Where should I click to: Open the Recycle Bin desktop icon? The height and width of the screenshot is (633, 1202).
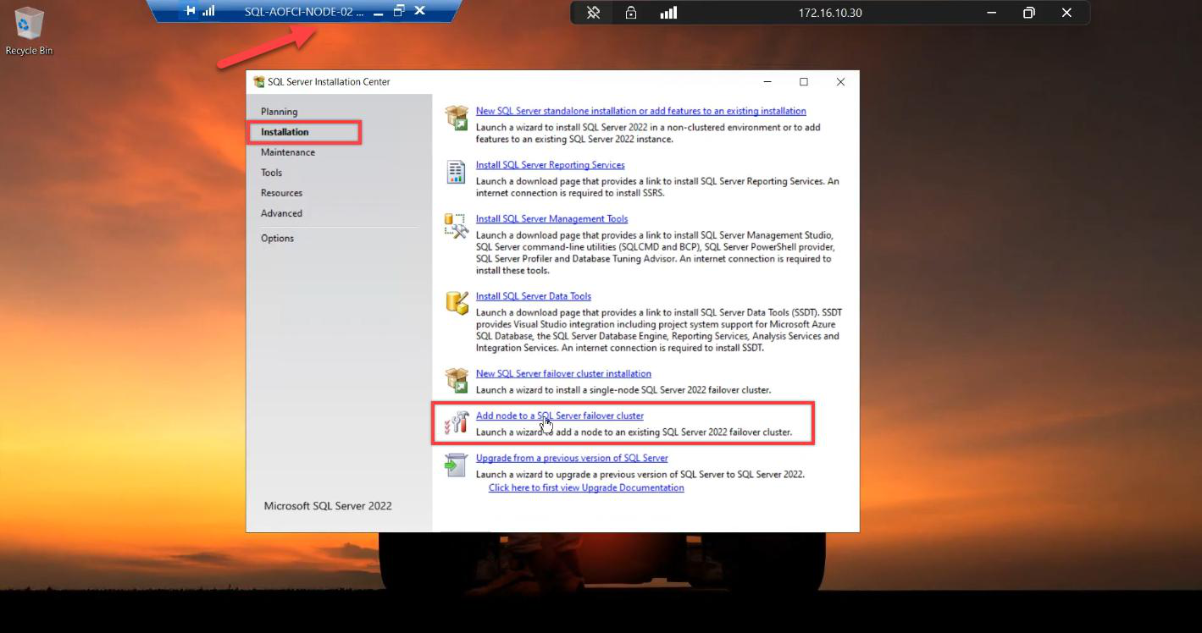[x=29, y=31]
